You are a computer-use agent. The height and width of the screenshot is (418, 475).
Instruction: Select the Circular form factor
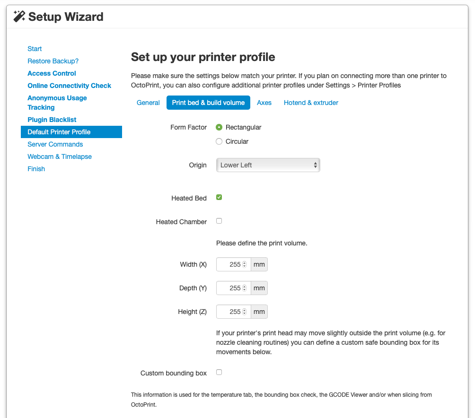pos(219,141)
